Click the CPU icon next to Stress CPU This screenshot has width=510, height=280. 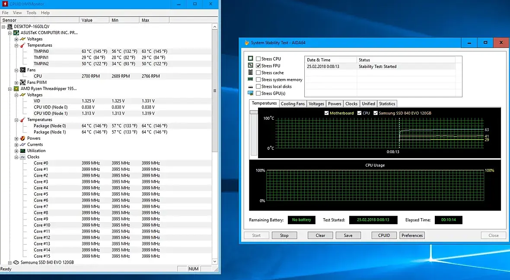[250, 58]
